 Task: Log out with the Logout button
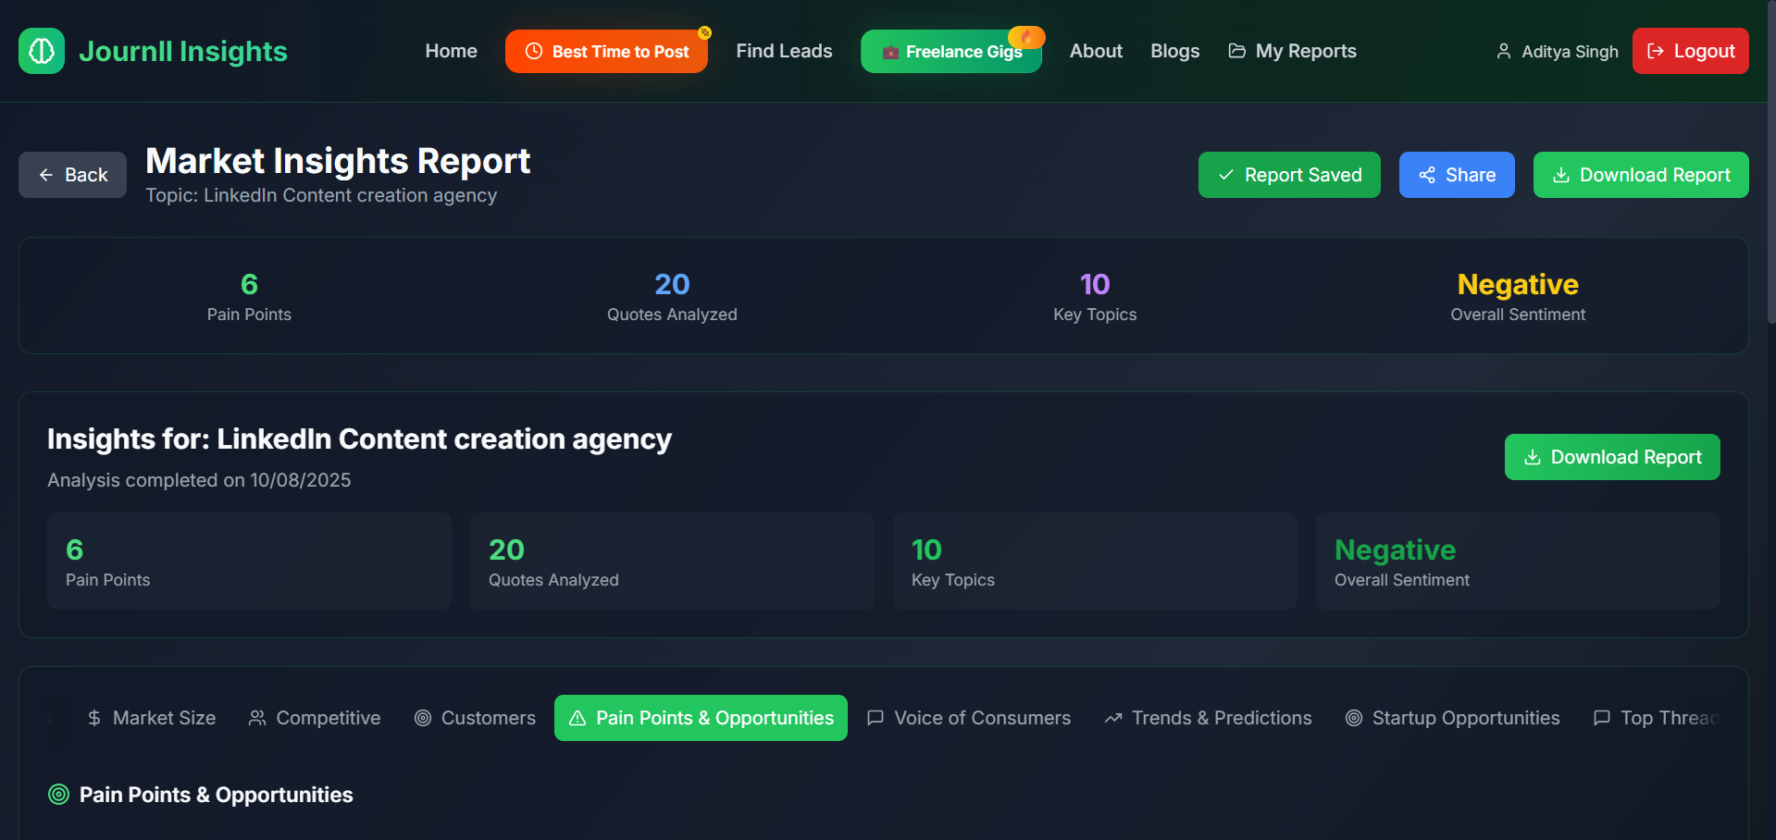(x=1690, y=51)
